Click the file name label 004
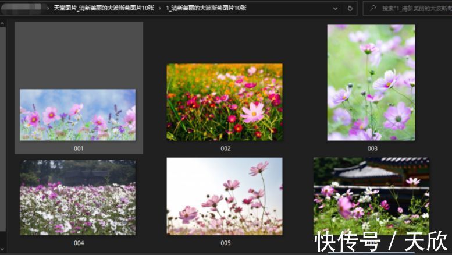This screenshot has width=452, height=255. tap(79, 243)
